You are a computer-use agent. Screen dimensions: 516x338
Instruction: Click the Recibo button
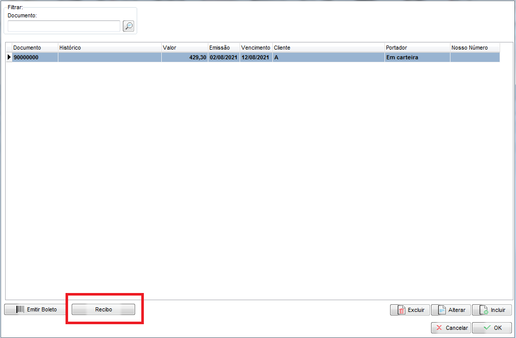[103, 309]
